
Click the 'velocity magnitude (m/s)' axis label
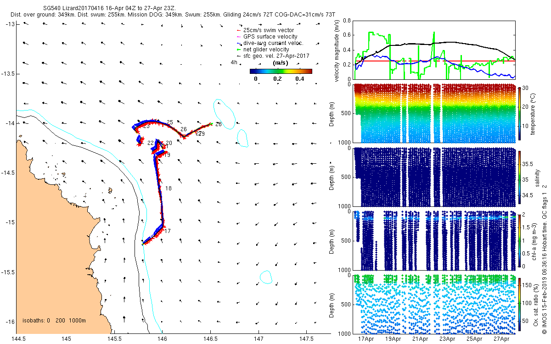point(337,50)
